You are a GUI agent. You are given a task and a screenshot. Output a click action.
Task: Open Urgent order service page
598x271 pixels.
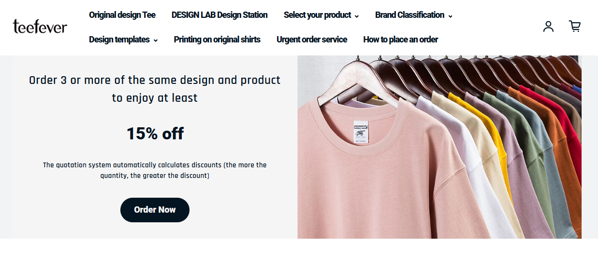tap(312, 40)
